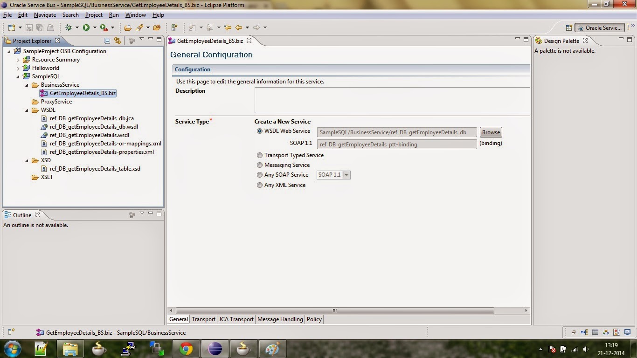Expand the Resource Summary tree node
This screenshot has height=358, width=637.
pos(18,59)
